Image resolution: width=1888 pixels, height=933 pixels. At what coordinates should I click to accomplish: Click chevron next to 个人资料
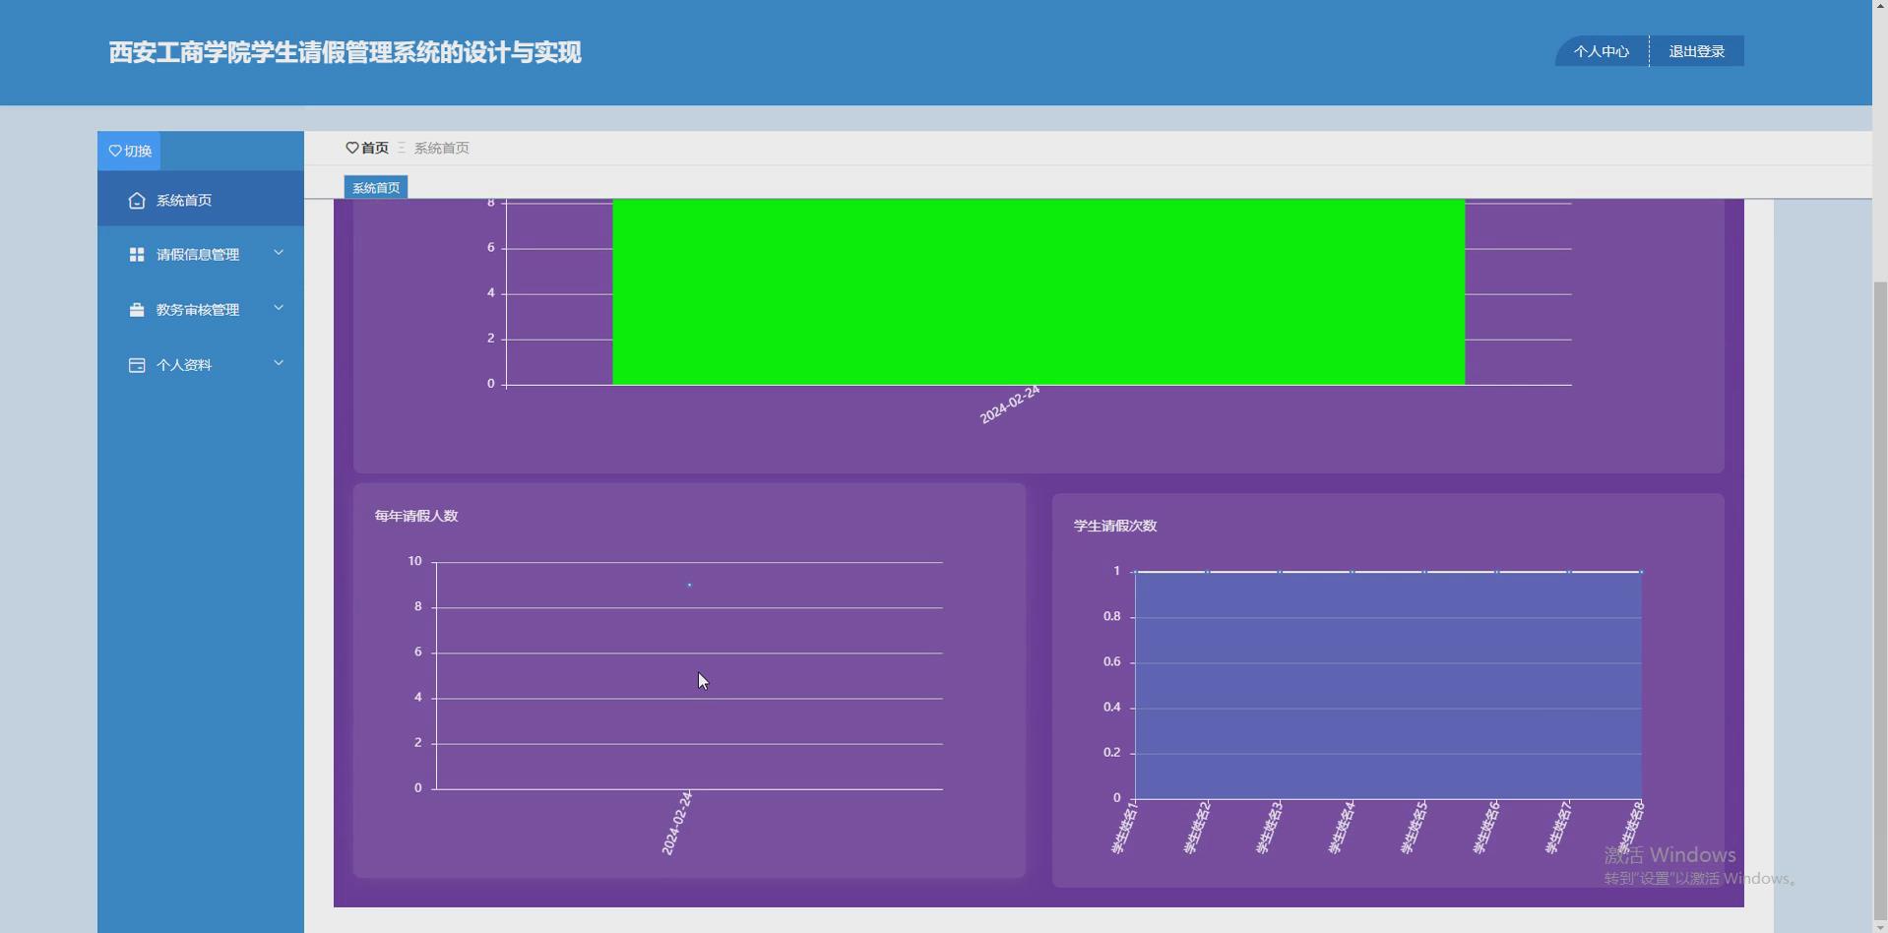[279, 363]
